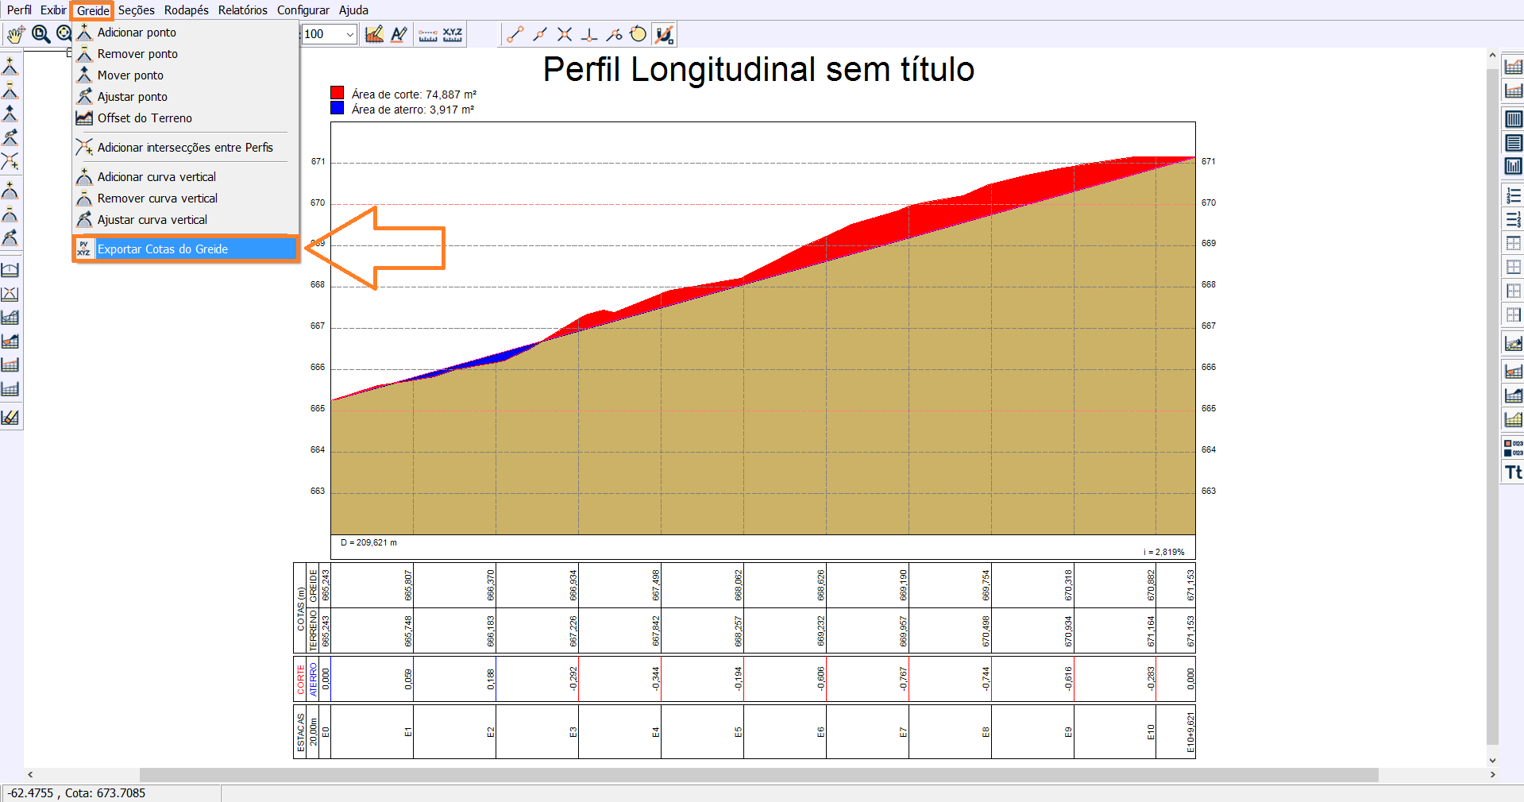Select Adicionar curva vertical menu entry

156,177
